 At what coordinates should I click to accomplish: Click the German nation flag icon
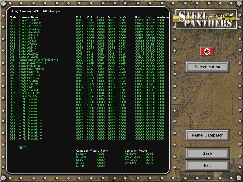coord(207,51)
